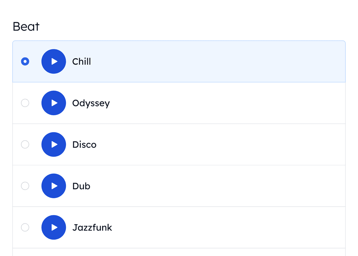This screenshot has width=358, height=256.
Task: Select the Disco radio button
Action: click(x=25, y=144)
